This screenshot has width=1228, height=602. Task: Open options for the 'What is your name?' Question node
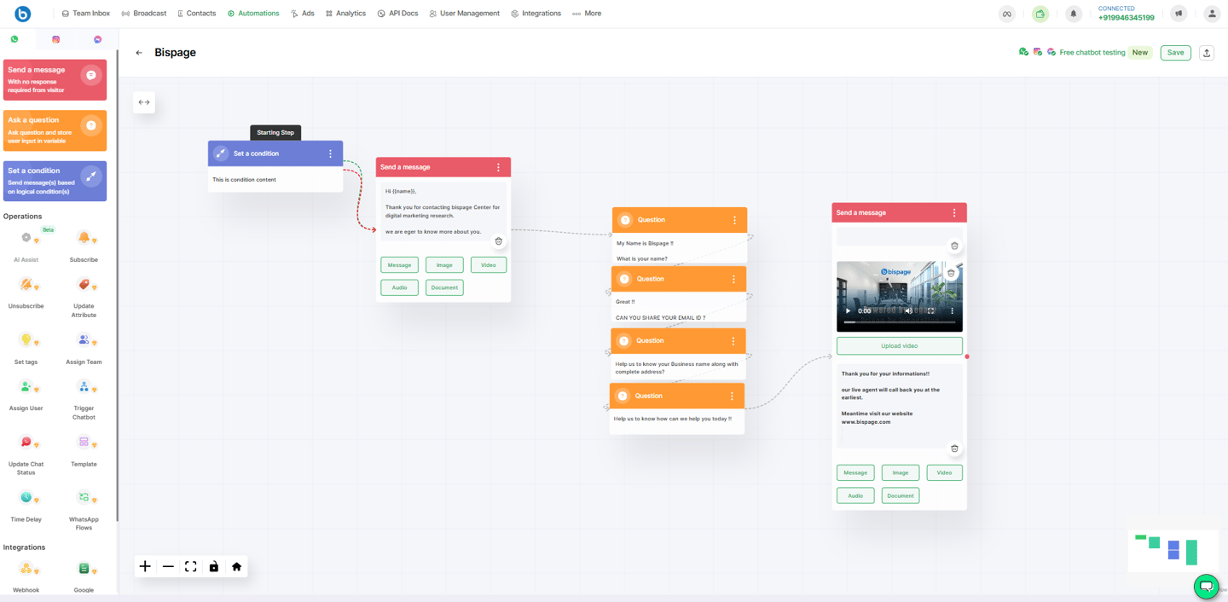click(734, 220)
